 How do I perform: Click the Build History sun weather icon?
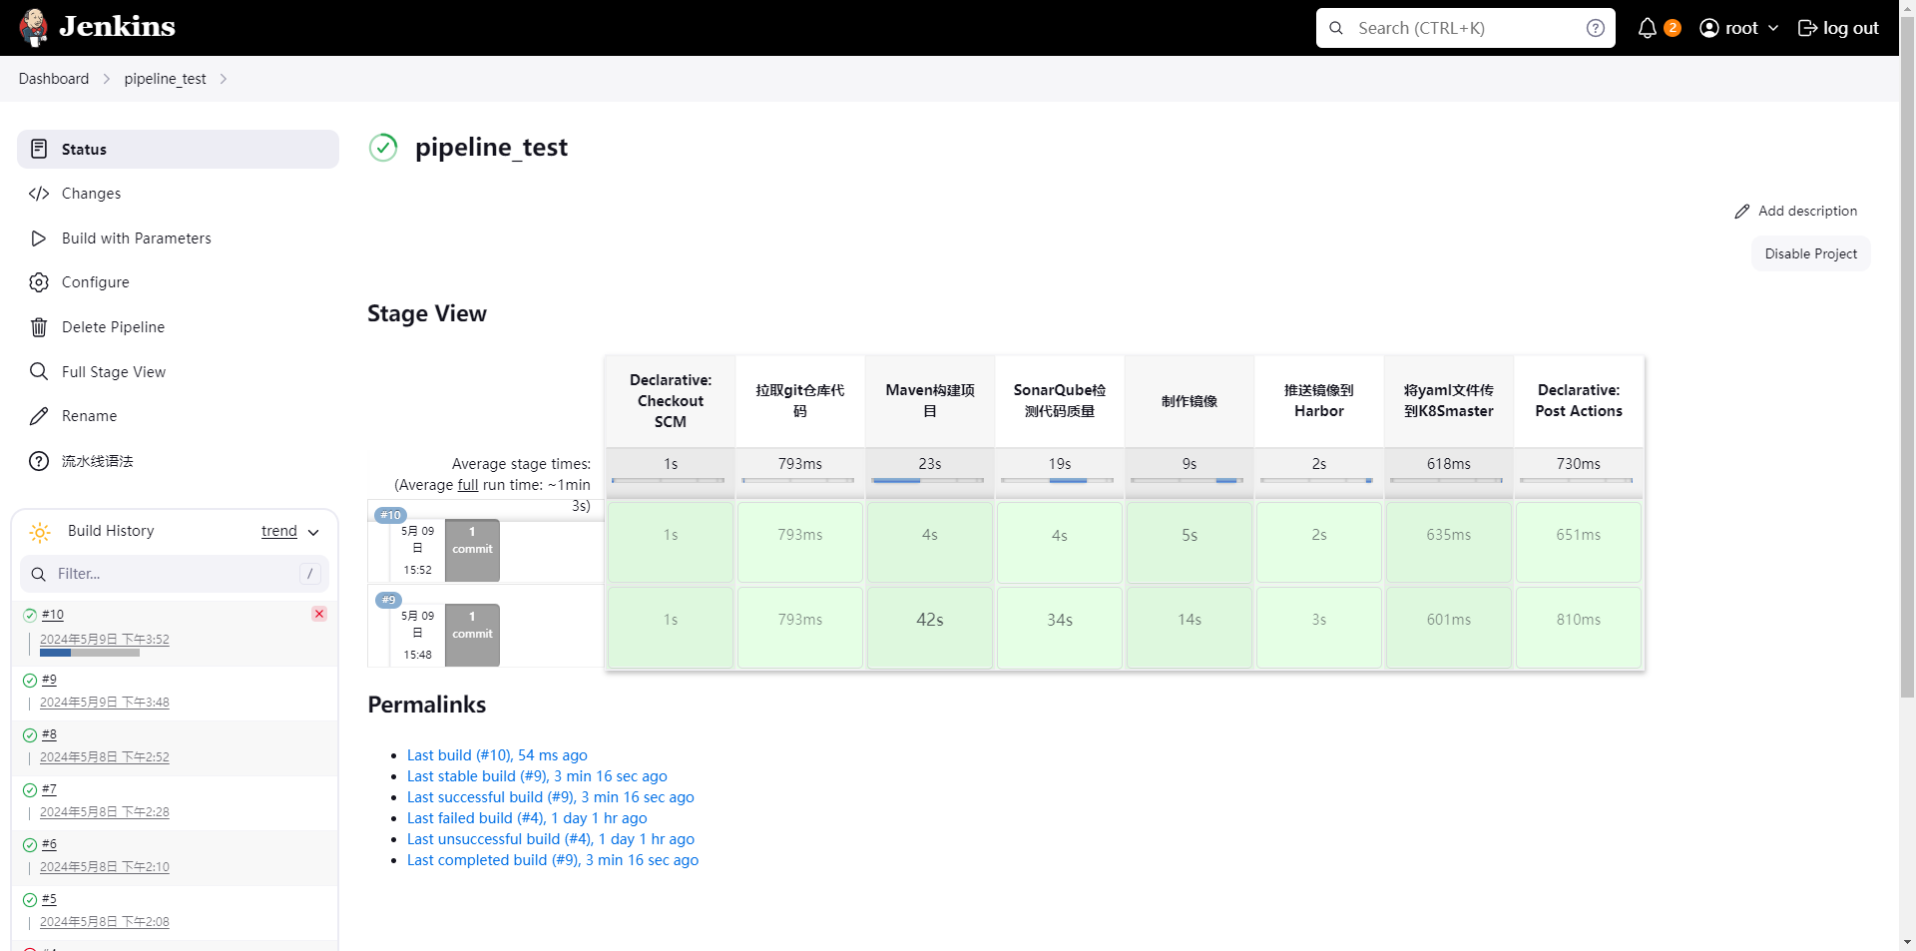pyautogui.click(x=40, y=532)
